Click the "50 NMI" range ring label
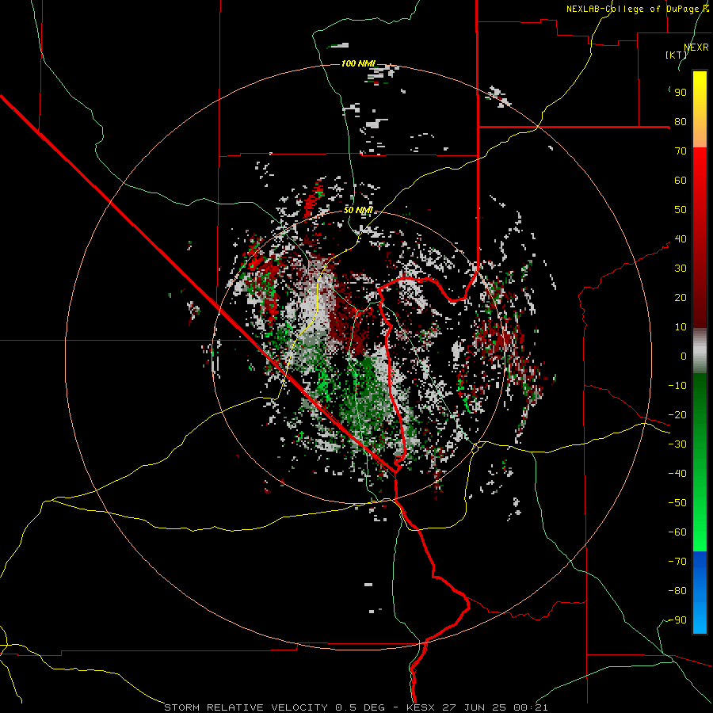Viewport: 713px width, 713px height. click(358, 210)
